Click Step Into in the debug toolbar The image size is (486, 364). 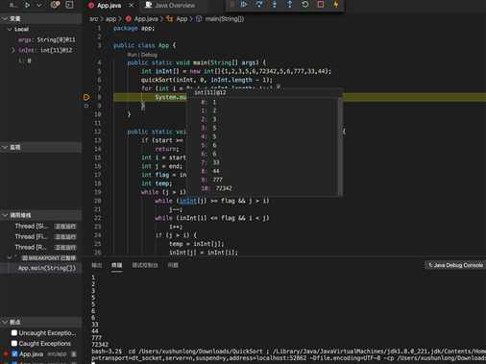[275, 5]
